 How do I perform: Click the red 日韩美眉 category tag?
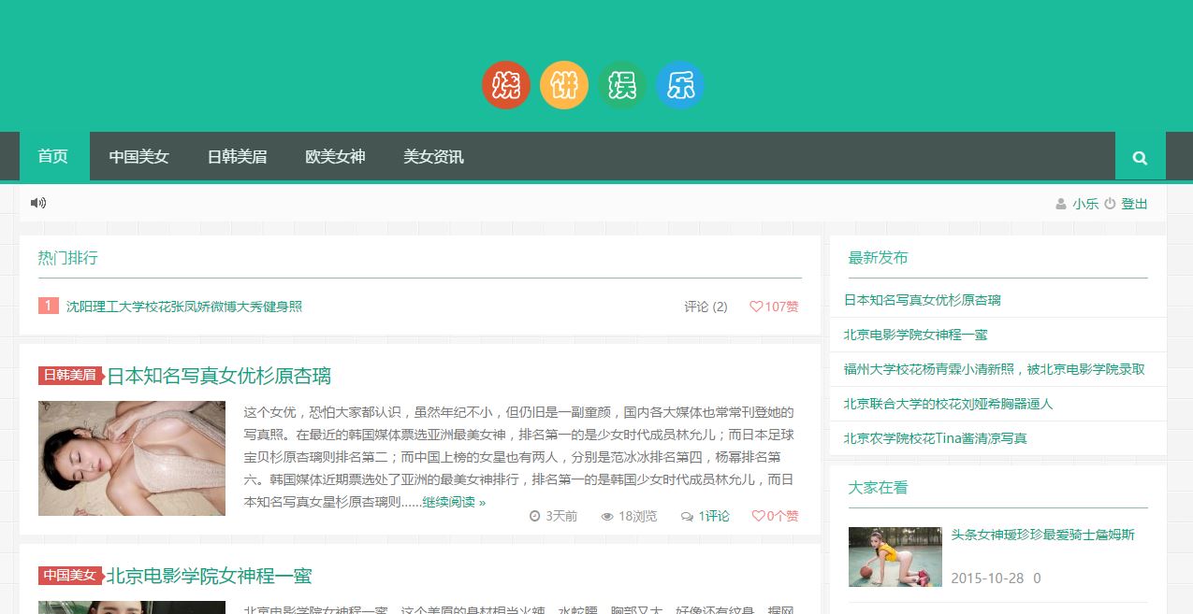click(70, 375)
